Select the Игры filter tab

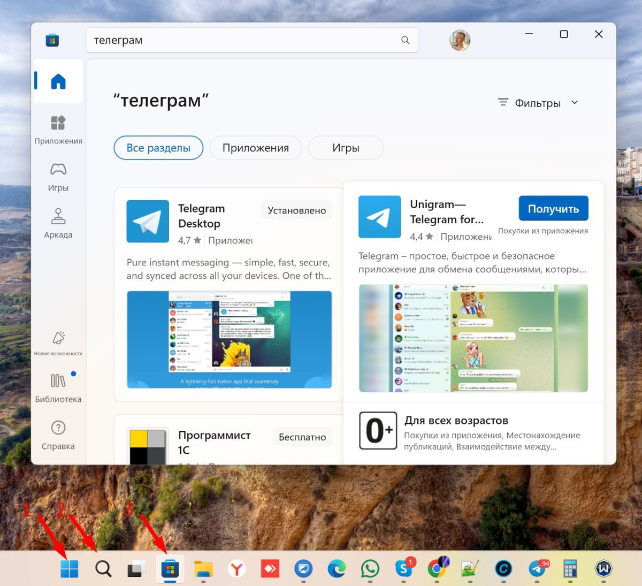[x=346, y=148]
